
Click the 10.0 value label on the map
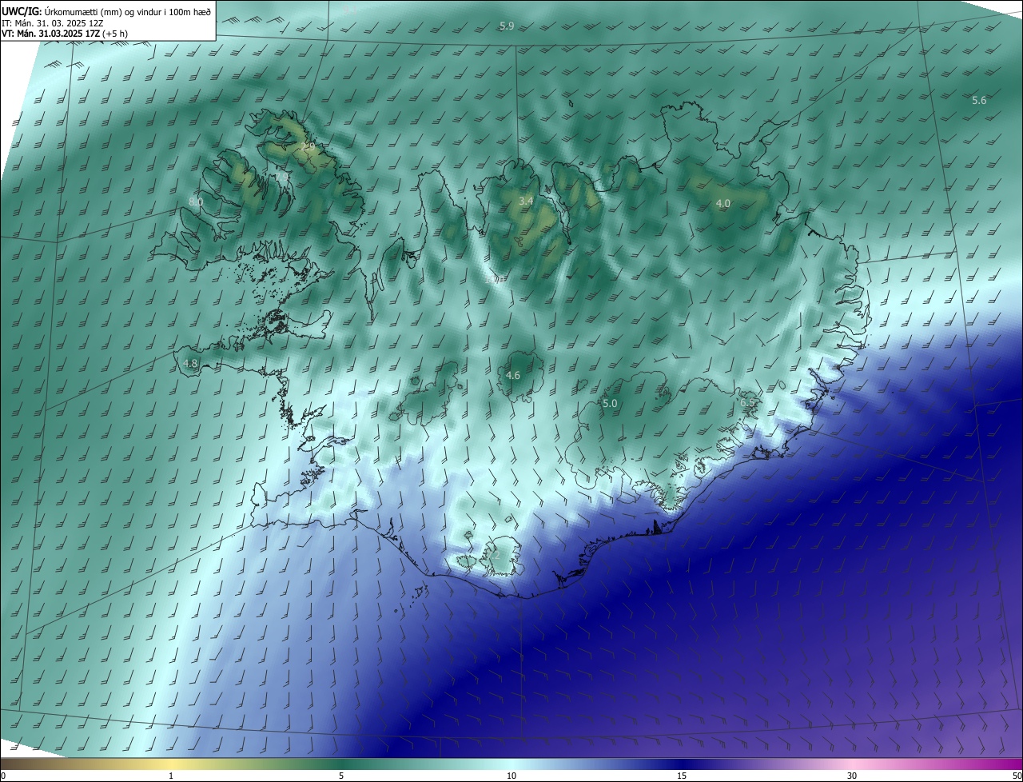pyautogui.click(x=494, y=280)
